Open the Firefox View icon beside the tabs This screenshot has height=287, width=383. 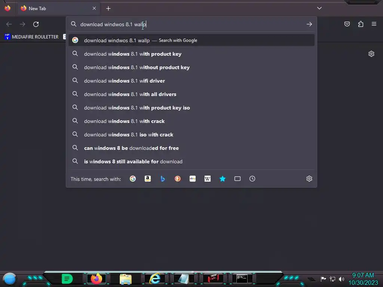[x=7, y=8]
